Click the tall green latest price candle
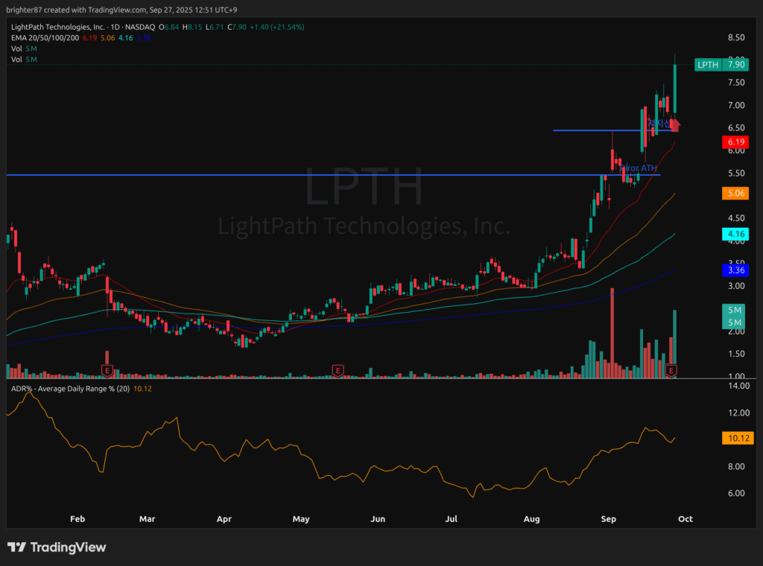Image resolution: width=763 pixels, height=566 pixels. (x=675, y=89)
